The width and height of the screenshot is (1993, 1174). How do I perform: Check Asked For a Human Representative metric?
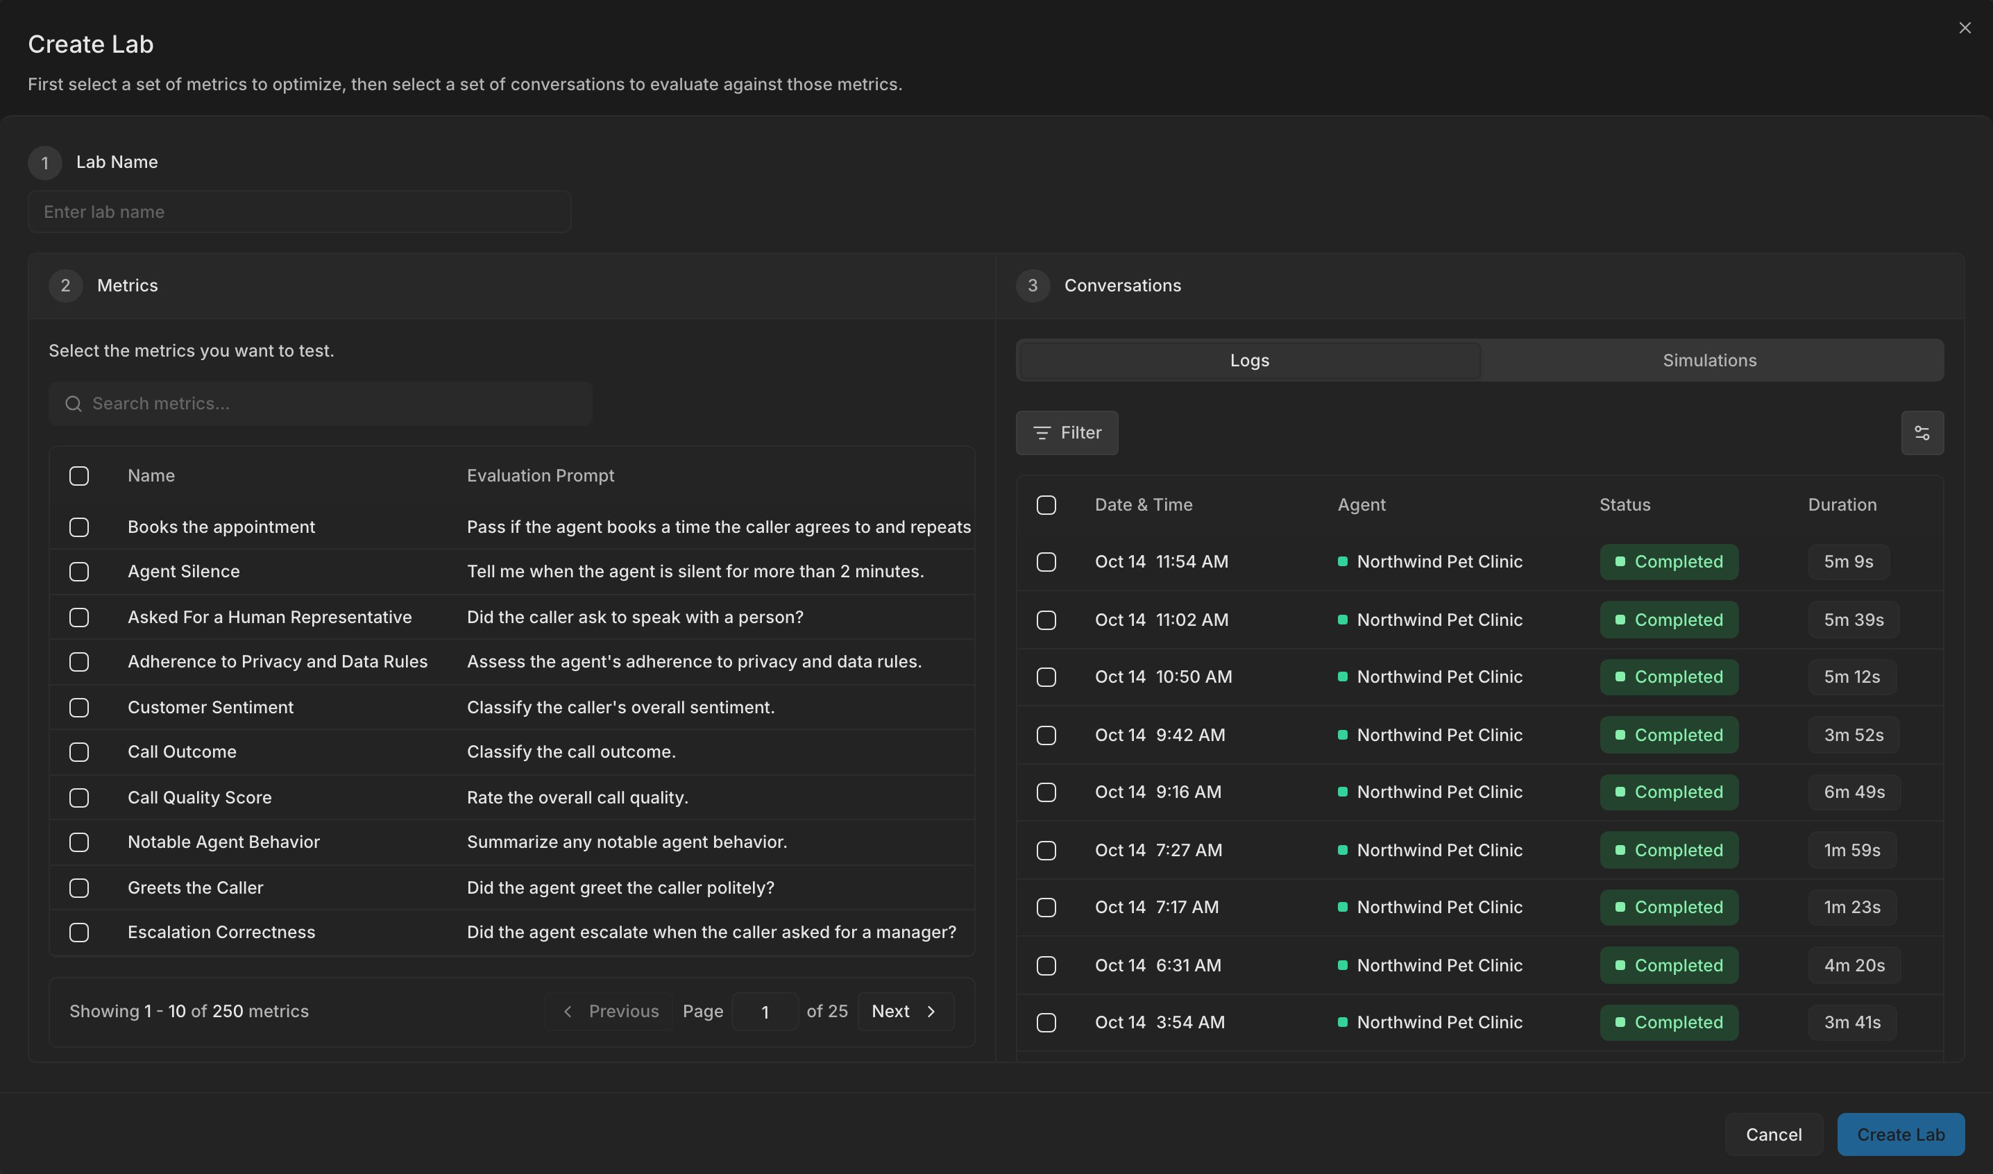[79, 617]
